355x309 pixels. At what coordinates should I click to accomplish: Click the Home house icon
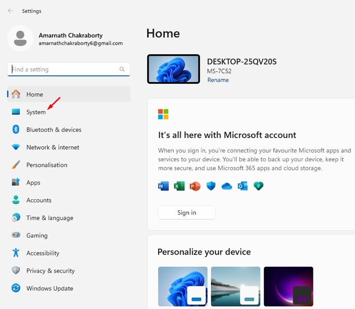point(16,94)
